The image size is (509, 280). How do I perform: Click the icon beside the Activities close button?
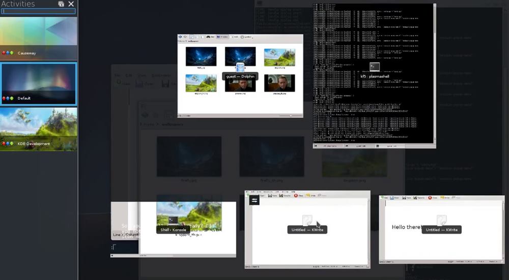point(61,4)
